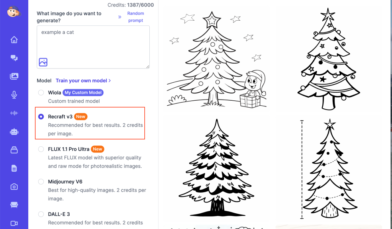This screenshot has width=392, height=229.
Task: Click the monkey logo avatar
Action: click(x=14, y=11)
